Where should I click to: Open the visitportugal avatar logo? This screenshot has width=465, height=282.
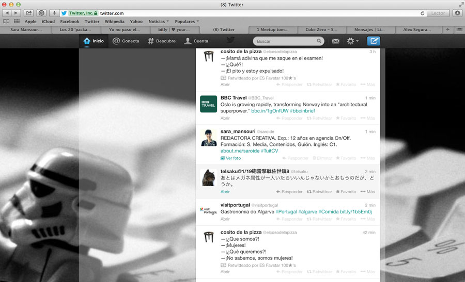click(x=209, y=211)
